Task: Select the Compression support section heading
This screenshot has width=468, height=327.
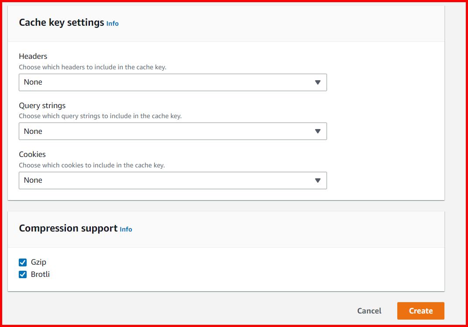Action: 69,228
